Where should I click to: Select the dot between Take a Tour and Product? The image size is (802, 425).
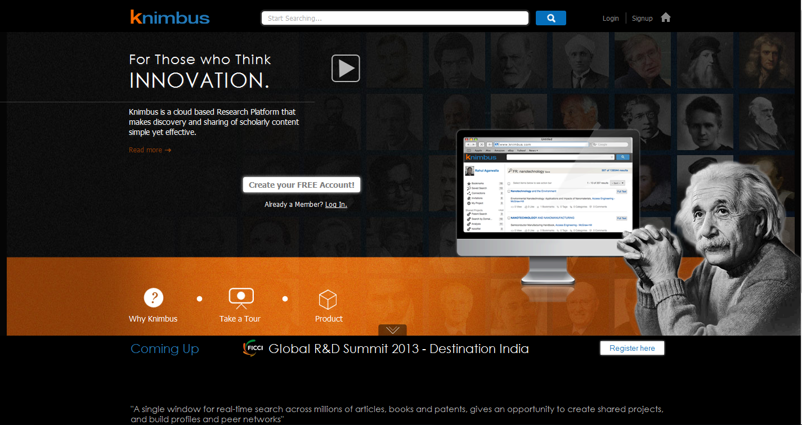[x=285, y=299]
